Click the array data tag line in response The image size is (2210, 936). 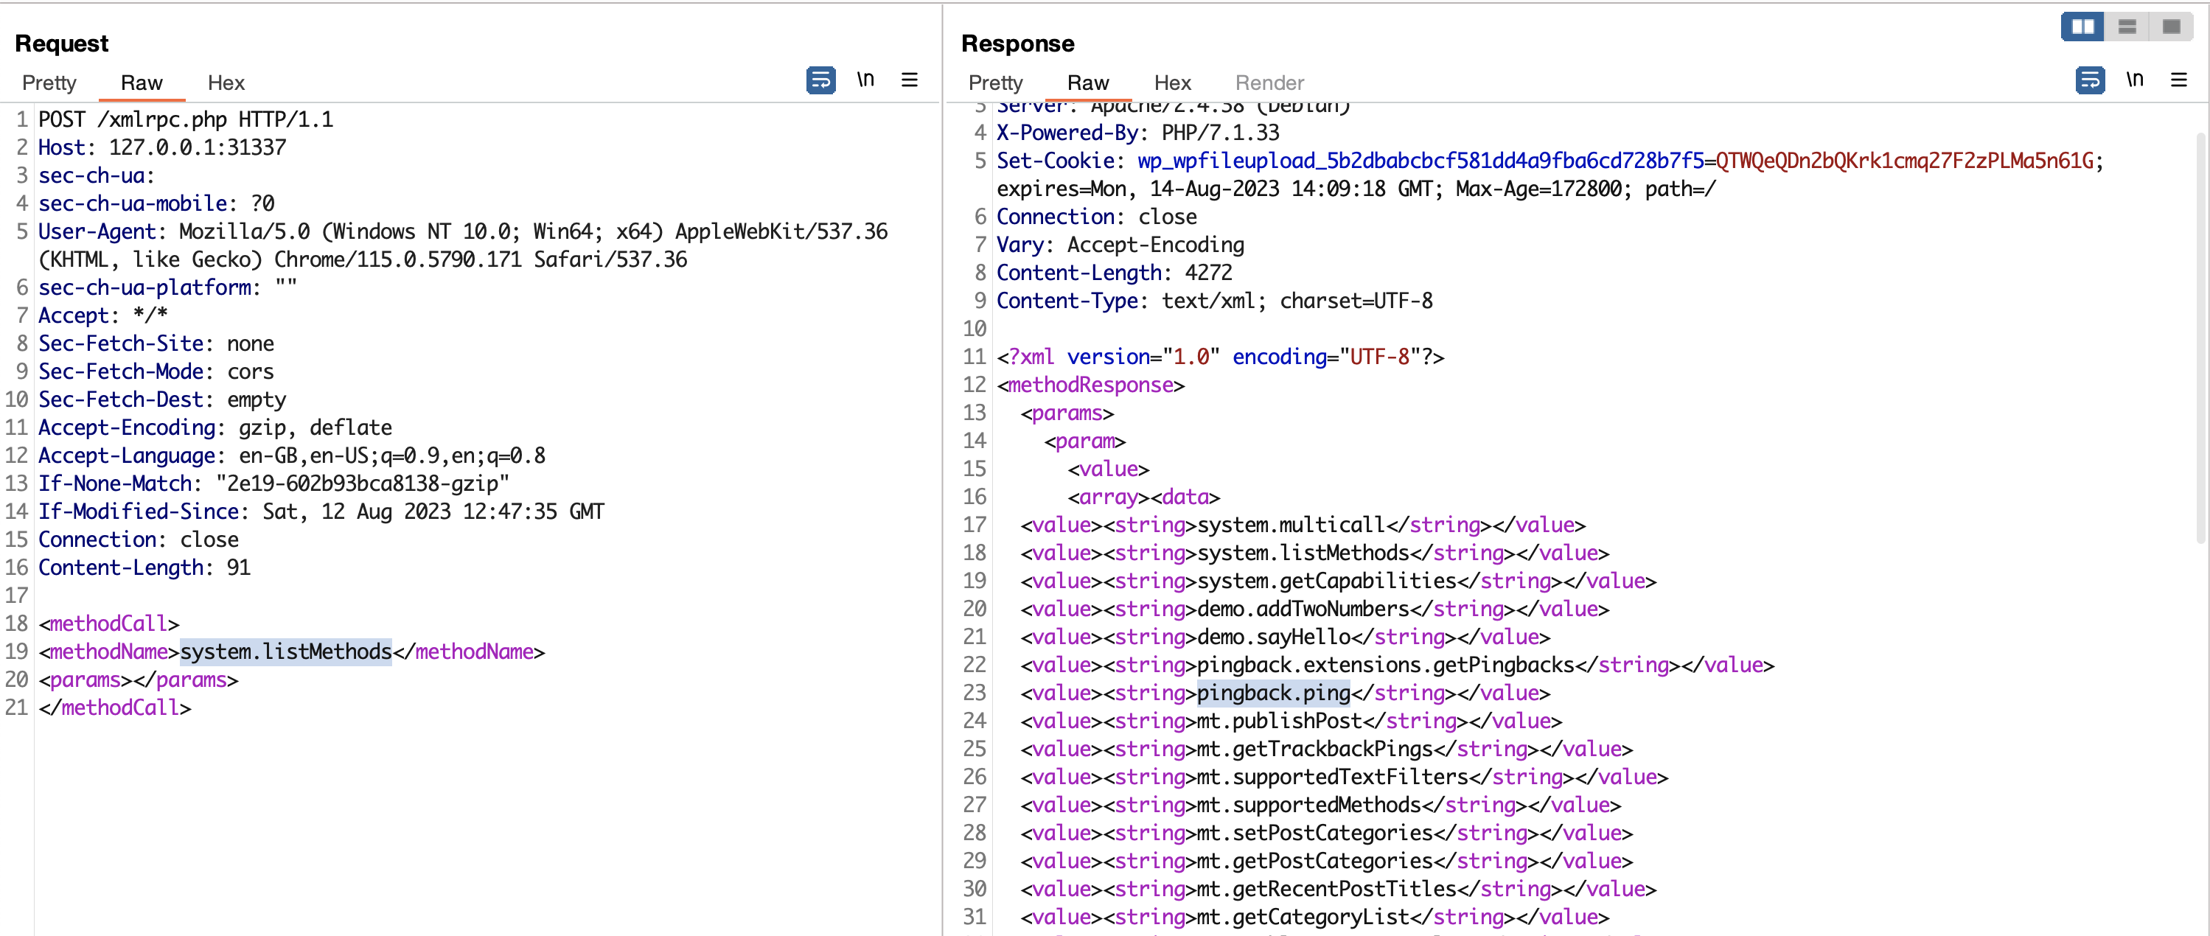tap(1143, 497)
